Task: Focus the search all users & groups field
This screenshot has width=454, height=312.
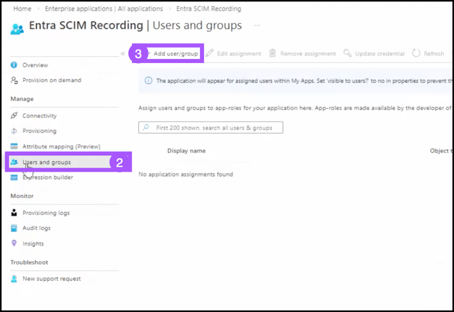Action: point(211,128)
